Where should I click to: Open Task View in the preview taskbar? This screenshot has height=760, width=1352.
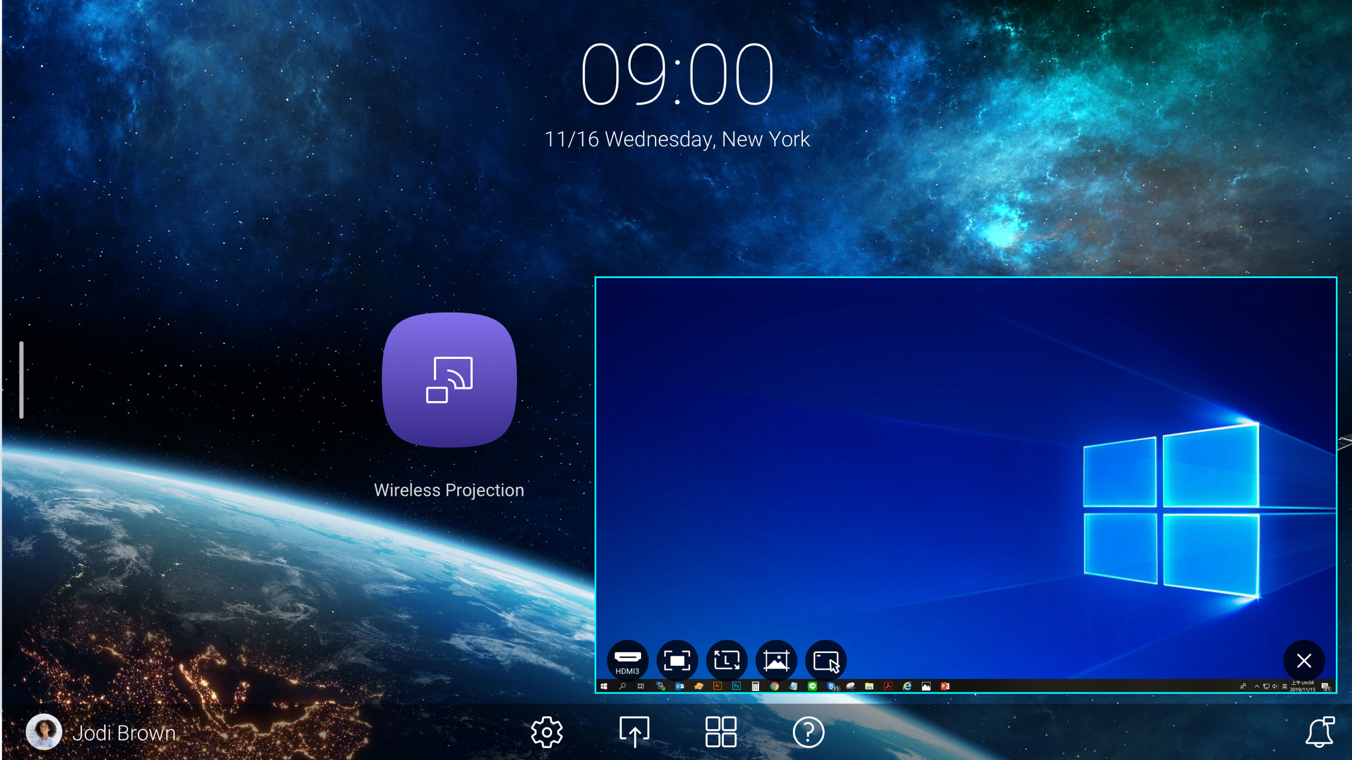coord(641,686)
